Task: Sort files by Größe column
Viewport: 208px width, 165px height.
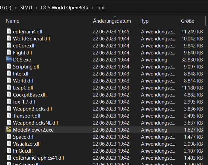Action: (188, 21)
